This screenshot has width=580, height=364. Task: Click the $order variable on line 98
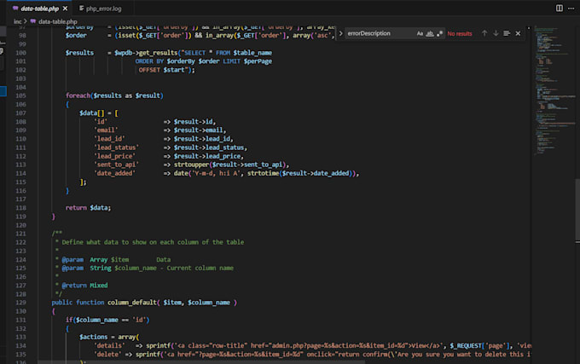76,35
